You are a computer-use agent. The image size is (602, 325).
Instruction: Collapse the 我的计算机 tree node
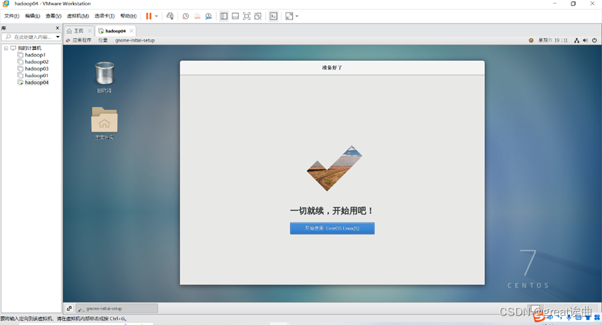click(x=6, y=49)
